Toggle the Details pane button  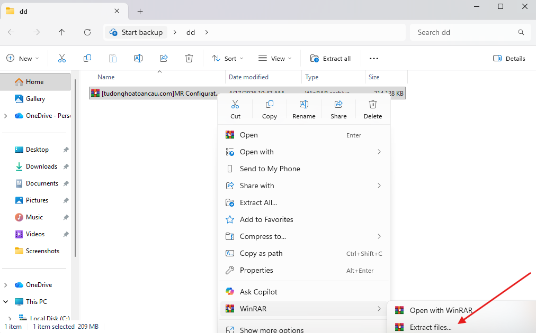(509, 58)
